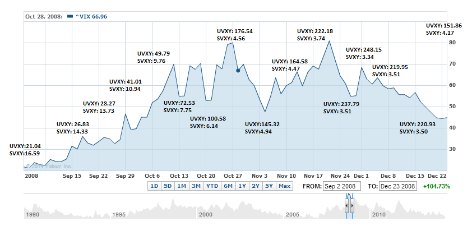Click the 1995 area in overview timeline

(118, 214)
